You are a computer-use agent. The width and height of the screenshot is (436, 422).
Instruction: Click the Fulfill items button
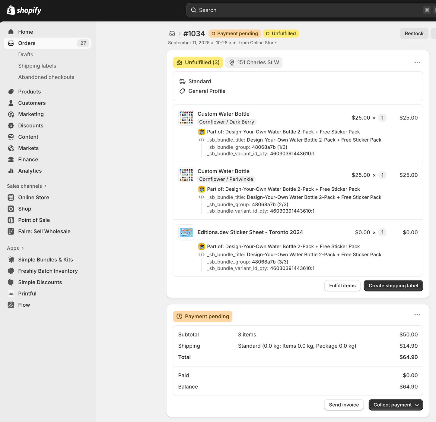(342, 286)
